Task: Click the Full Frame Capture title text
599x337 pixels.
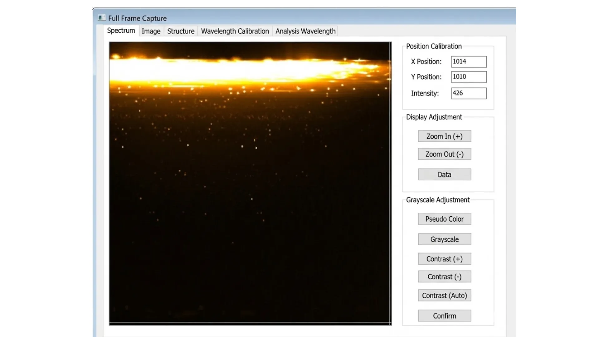Action: [137, 18]
